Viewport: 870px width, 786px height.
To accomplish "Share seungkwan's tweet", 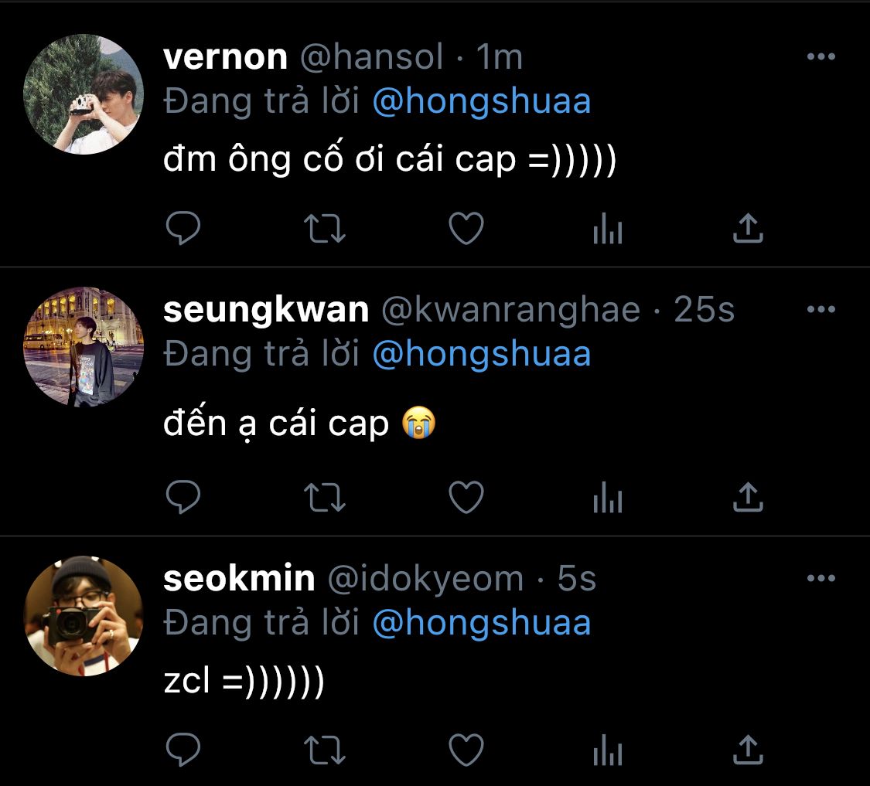I will (748, 496).
